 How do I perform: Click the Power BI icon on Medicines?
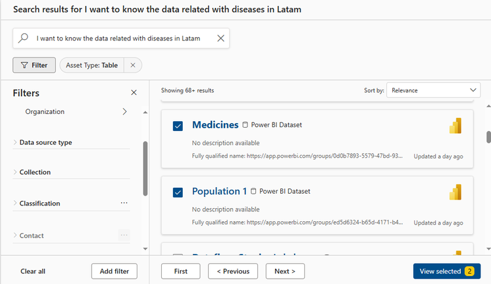click(456, 126)
